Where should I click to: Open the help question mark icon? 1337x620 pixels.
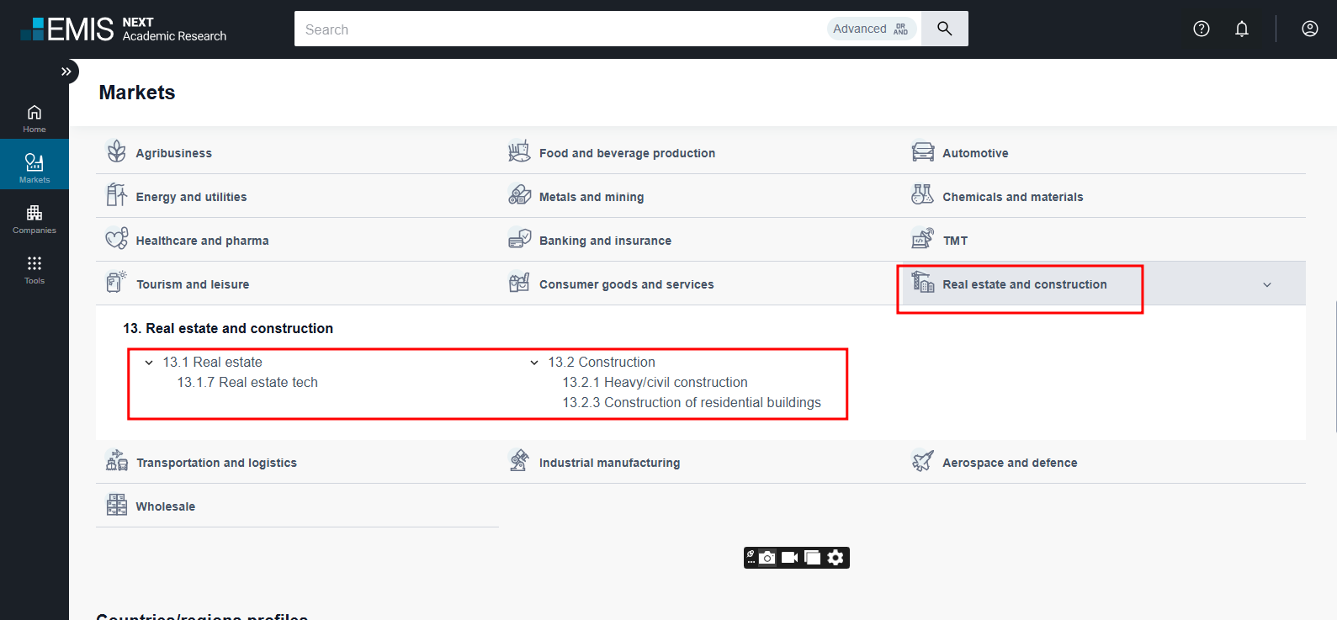coord(1201,29)
